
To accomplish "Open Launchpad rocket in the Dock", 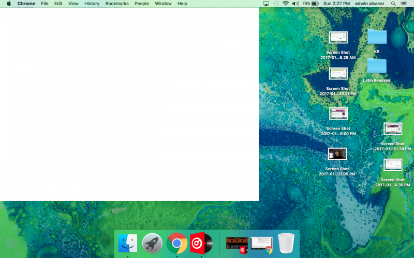I will [152, 243].
